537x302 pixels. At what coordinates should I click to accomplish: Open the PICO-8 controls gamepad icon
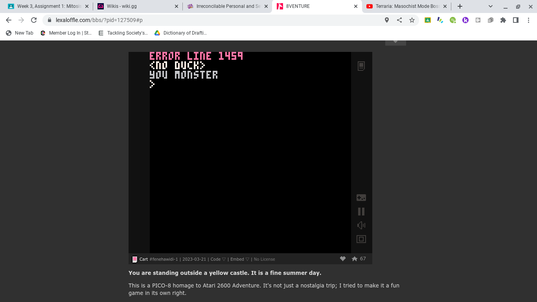[361, 198]
